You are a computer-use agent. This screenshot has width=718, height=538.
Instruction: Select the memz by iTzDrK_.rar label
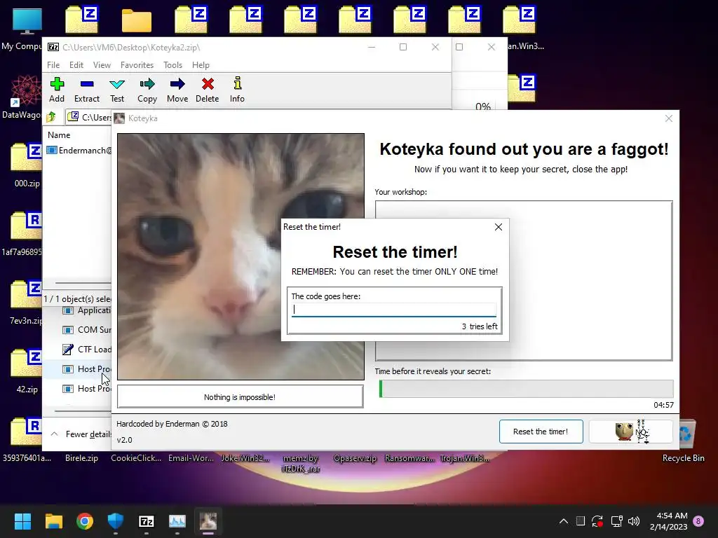301,463
